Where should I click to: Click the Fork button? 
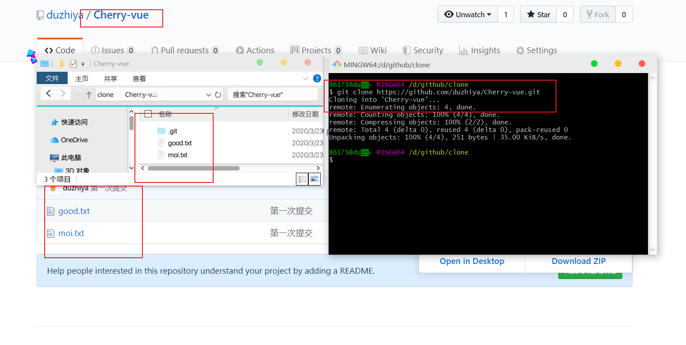[598, 15]
